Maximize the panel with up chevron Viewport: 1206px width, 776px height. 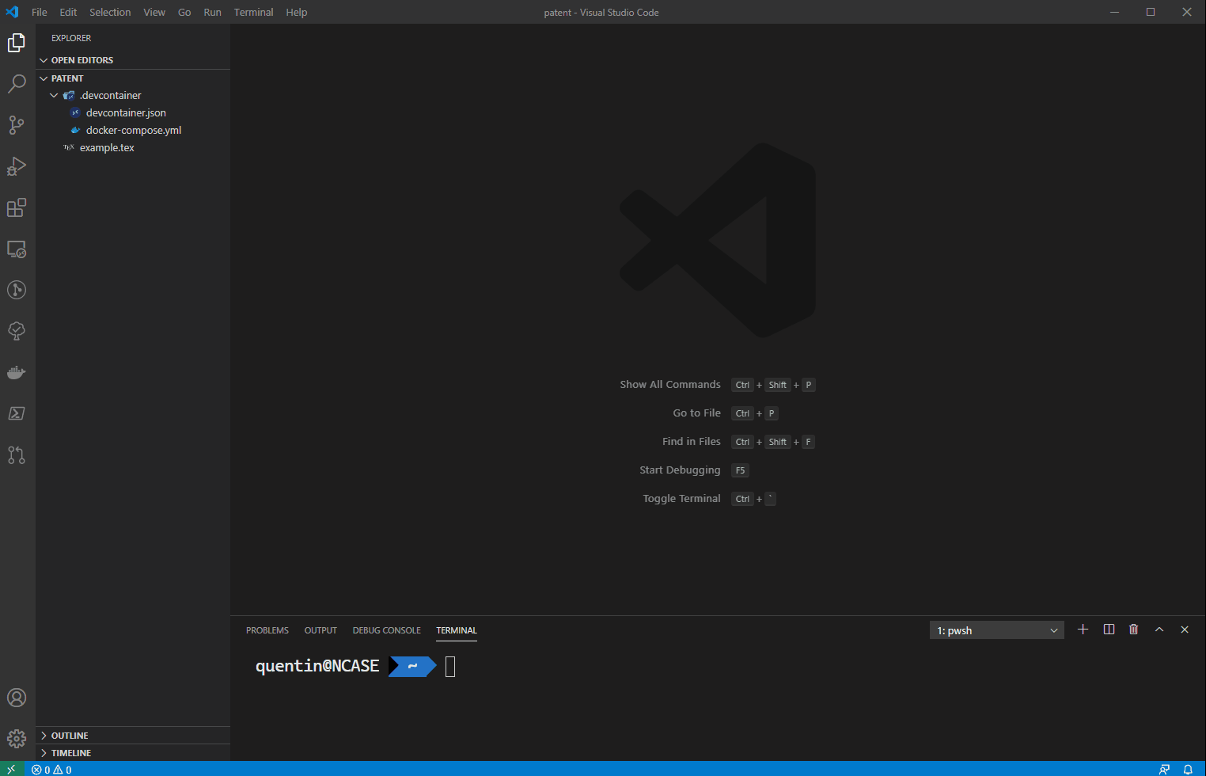[1159, 630]
